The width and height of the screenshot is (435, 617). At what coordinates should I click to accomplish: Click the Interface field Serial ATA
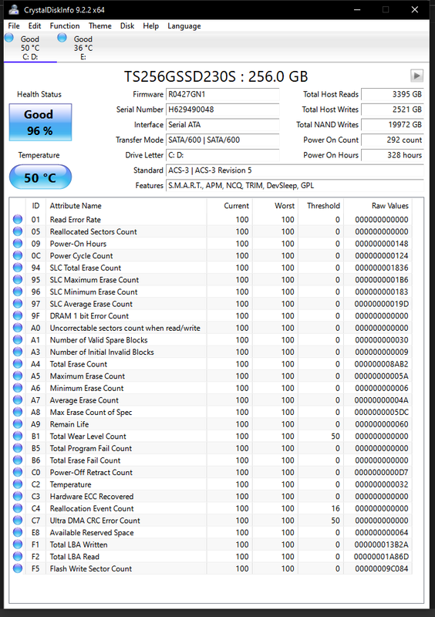coord(222,125)
